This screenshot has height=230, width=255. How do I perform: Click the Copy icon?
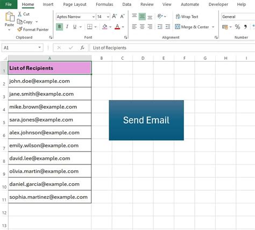coord(19,21)
